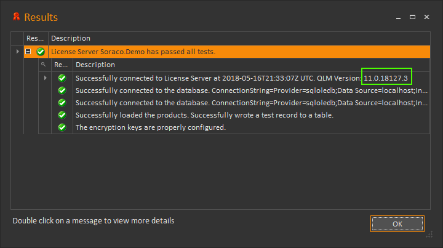This screenshot has height=248, width=443.
Task: Sort by the top Res... column header
Action: pyautogui.click(x=36, y=38)
